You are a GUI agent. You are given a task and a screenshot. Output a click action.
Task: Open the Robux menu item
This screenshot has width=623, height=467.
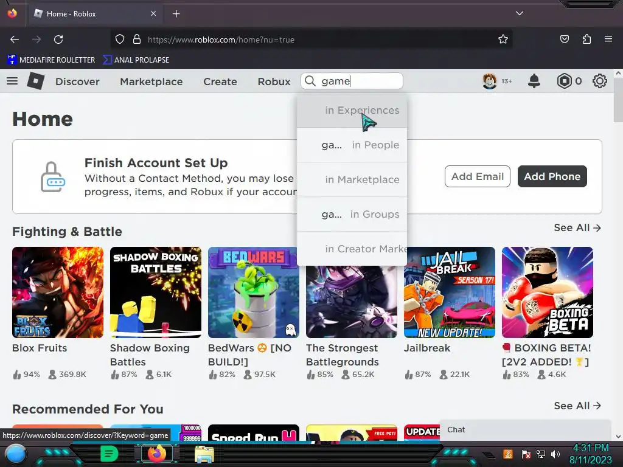[x=274, y=81]
